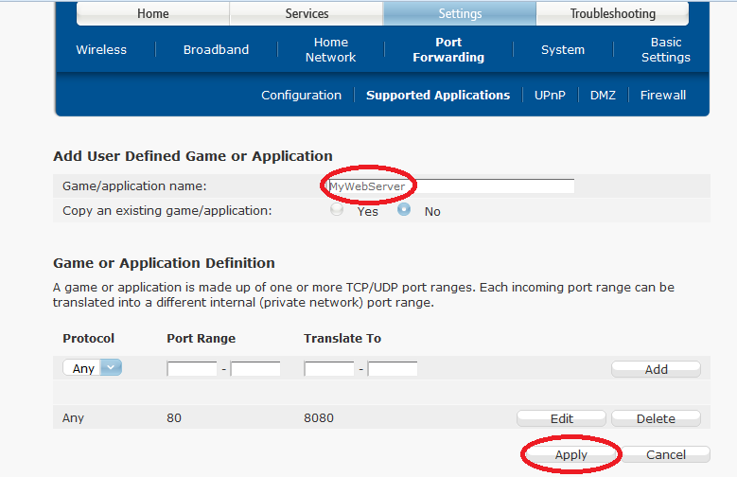The image size is (737, 477).
Task: Click Apply to save settings
Action: 570,454
